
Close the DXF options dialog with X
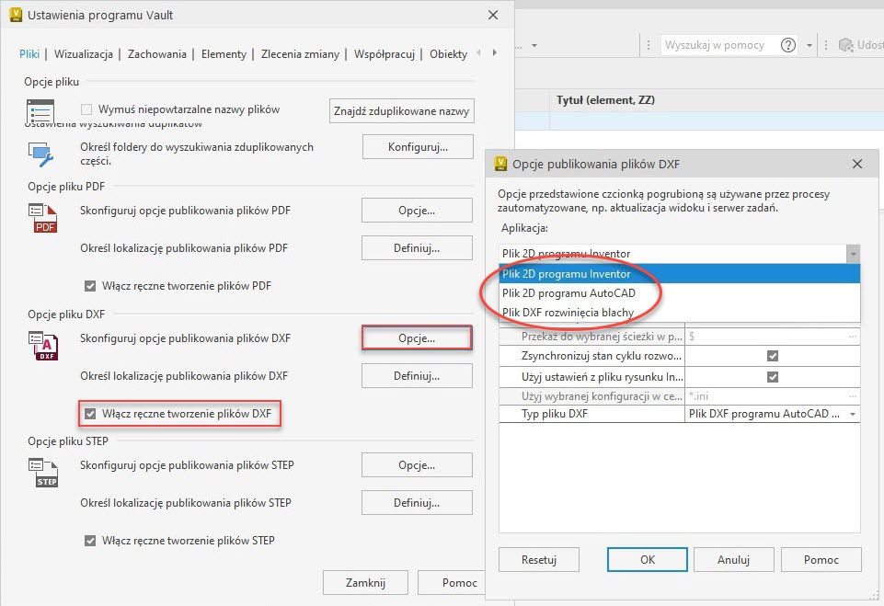pos(857,164)
